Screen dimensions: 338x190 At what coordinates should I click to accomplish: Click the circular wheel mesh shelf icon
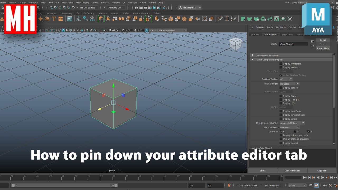[184, 19]
